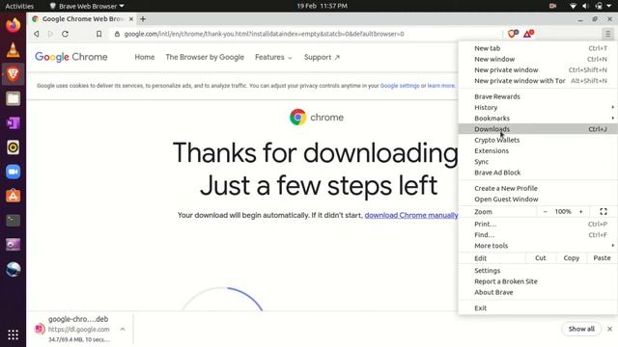
Task: Expand the History submenu arrow
Action: click(612, 107)
